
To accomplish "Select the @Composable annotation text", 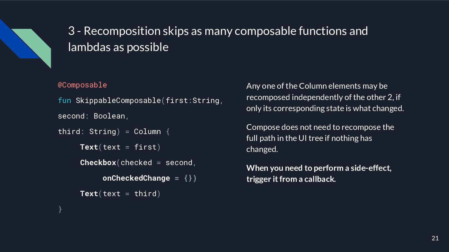I will pos(82,85).
